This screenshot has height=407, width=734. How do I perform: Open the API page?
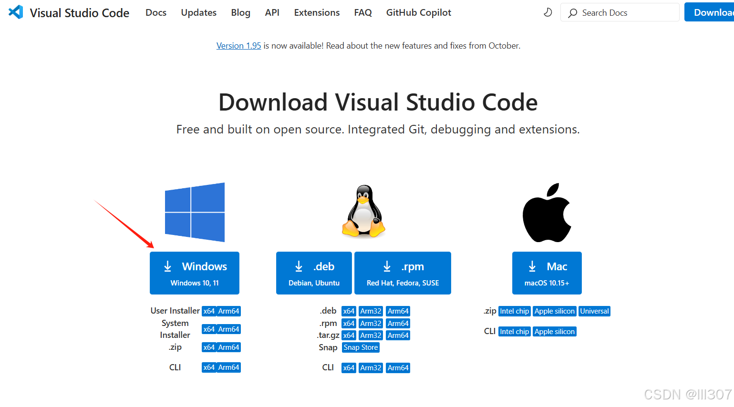tap(272, 12)
